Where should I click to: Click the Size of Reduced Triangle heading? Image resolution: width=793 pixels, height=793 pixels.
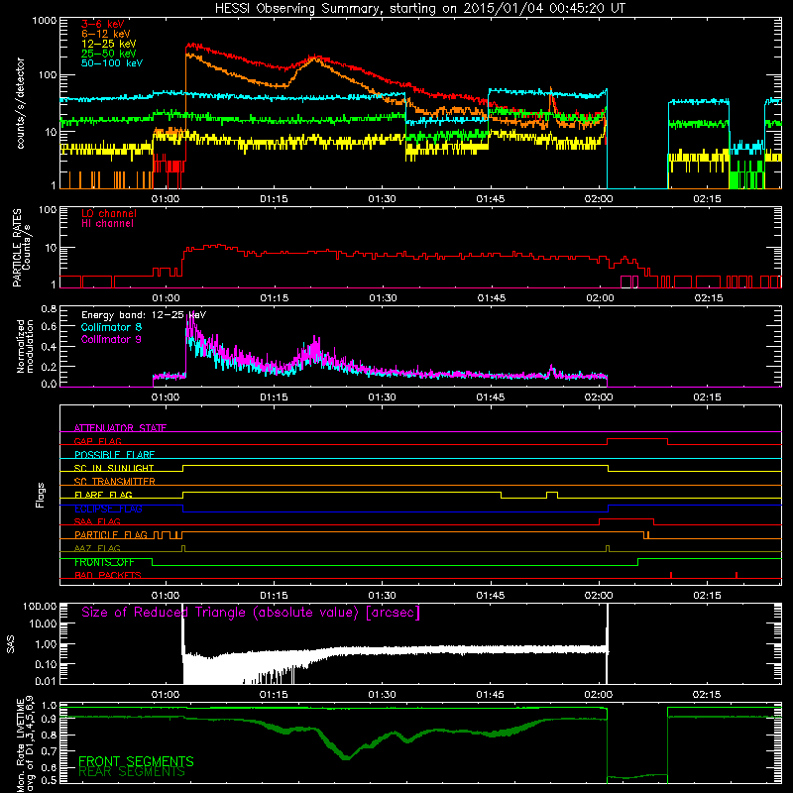coord(251,613)
